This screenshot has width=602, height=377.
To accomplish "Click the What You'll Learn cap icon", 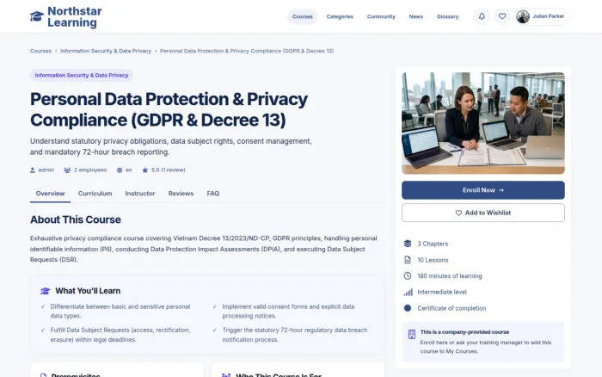I will pyautogui.click(x=46, y=291).
